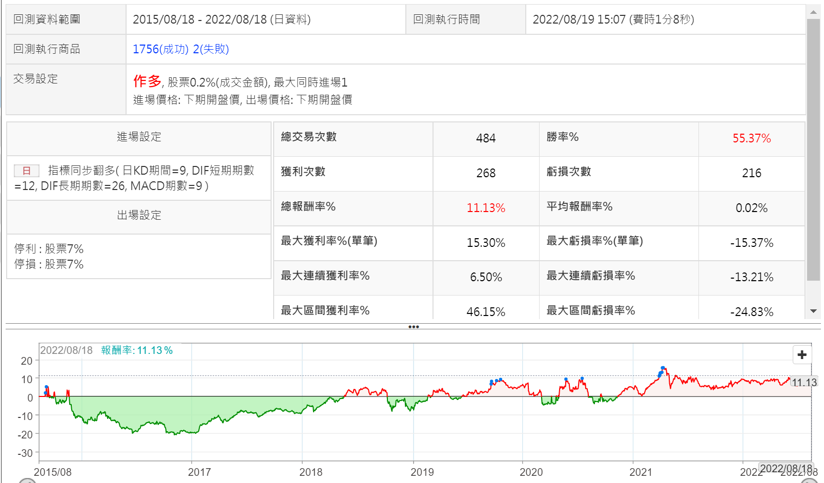
Task: Click the 報酬率 readout atop the chart
Action: [136, 350]
